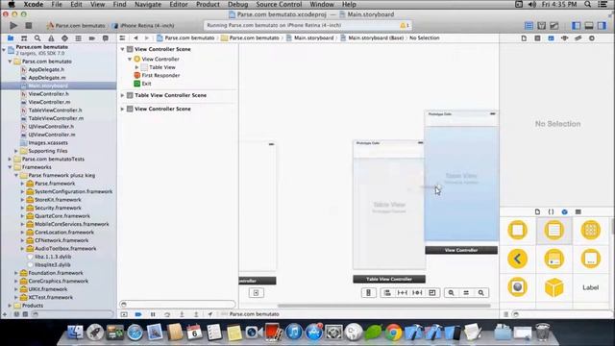Toggle the Utilities pane visibility
The height and width of the screenshot is (346, 615).
click(x=602, y=26)
